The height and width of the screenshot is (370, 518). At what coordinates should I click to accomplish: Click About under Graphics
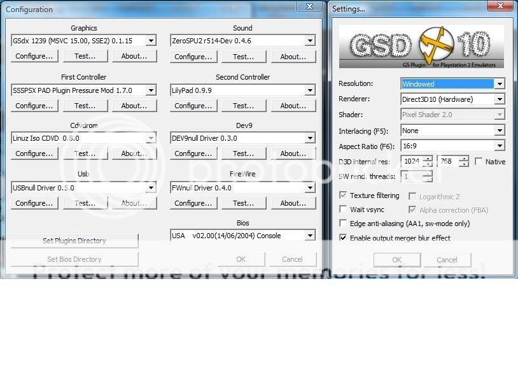[x=134, y=56]
